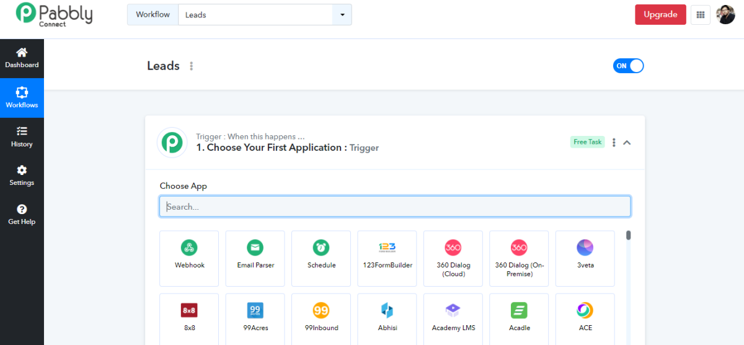
Task: Select the ACE app
Action: (585, 319)
